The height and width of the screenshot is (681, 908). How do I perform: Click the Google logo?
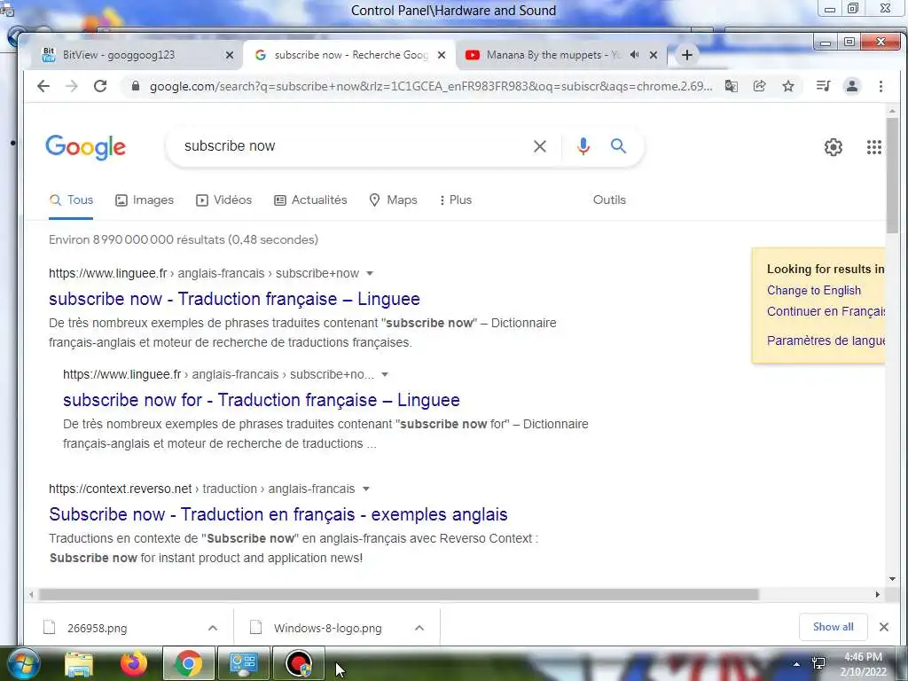pos(86,147)
